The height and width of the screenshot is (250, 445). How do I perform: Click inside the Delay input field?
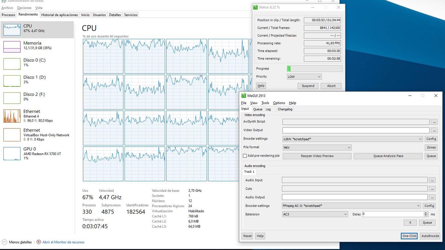coord(392,214)
